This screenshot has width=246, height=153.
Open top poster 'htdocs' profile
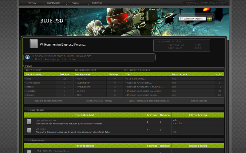pyautogui.click(x=30, y=87)
